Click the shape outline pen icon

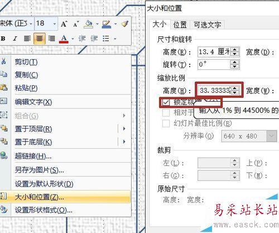point(107,24)
